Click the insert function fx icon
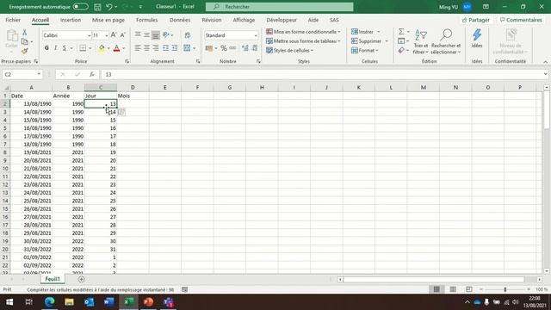Viewport: 551px width, 310px height. point(92,75)
